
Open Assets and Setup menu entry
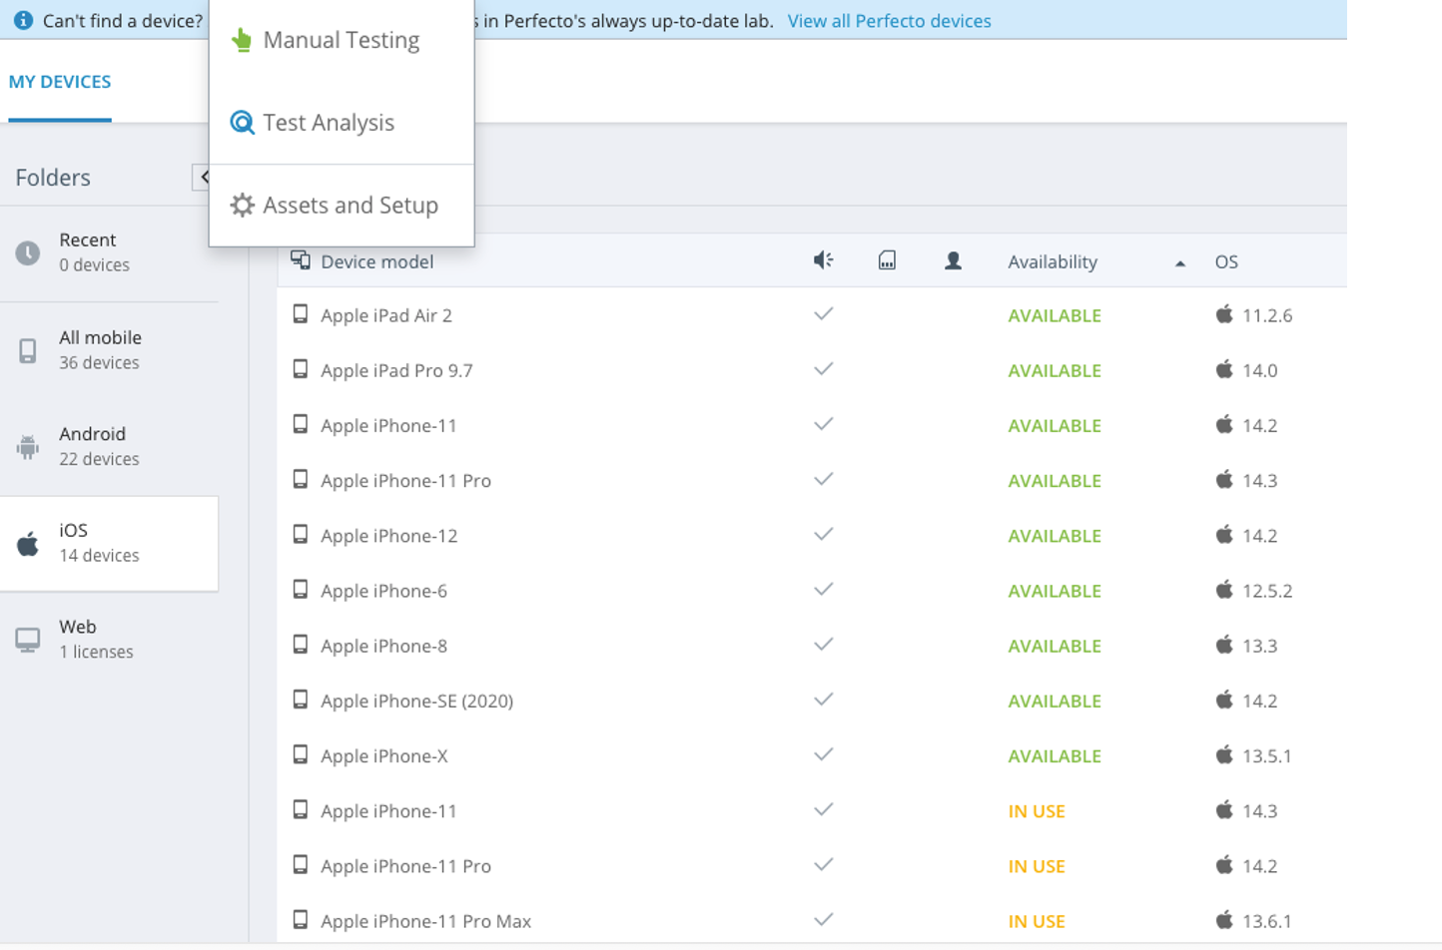(350, 206)
